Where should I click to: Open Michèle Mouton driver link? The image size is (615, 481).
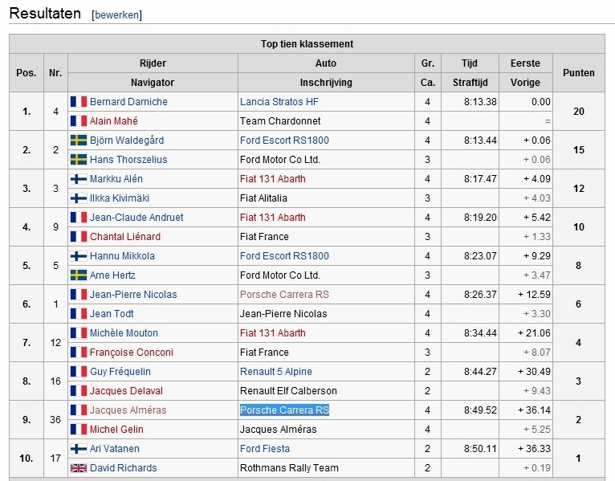(x=124, y=332)
